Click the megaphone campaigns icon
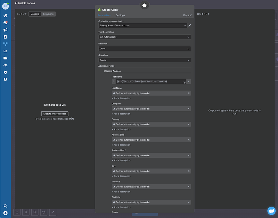This screenshot has width=278, height=218. pos(5,30)
